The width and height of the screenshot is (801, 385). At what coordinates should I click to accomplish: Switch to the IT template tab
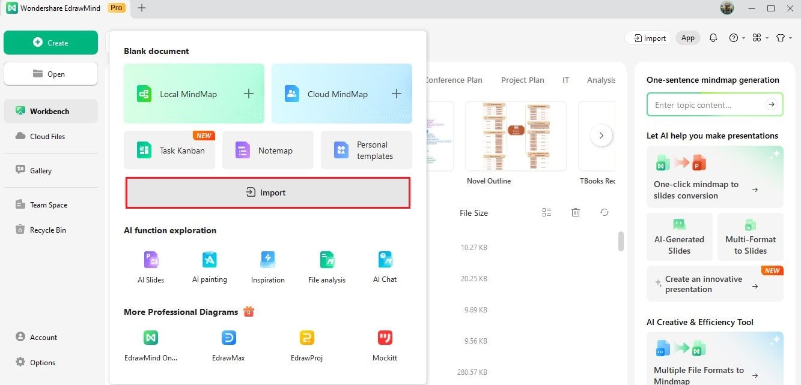click(565, 80)
